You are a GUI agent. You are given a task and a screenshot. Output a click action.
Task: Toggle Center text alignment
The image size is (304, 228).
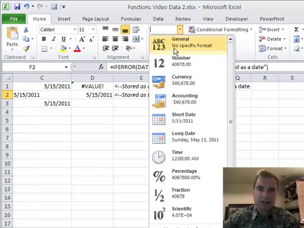[115, 39]
